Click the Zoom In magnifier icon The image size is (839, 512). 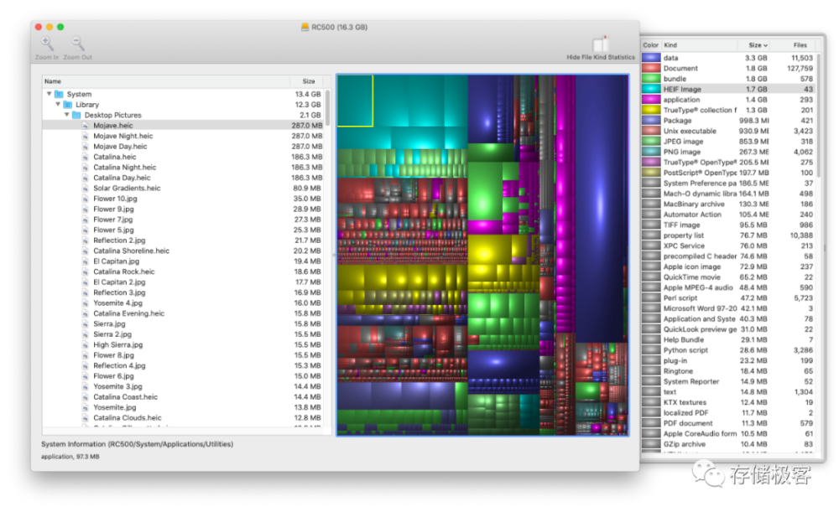47,44
